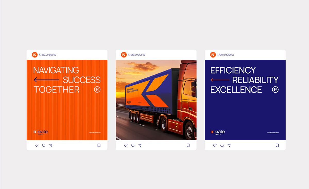Click the Krate.Logistics avatar above truck post
The height and width of the screenshot is (189, 309).
[x=124, y=55]
